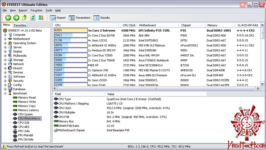
Task: Click the Benchmark hourglass icon
Action: click(10, 93)
